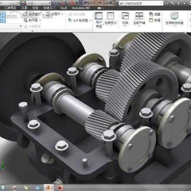The image size is (191, 191).
Task: Open the yellow folder taskbar icon
Action: coord(26,188)
